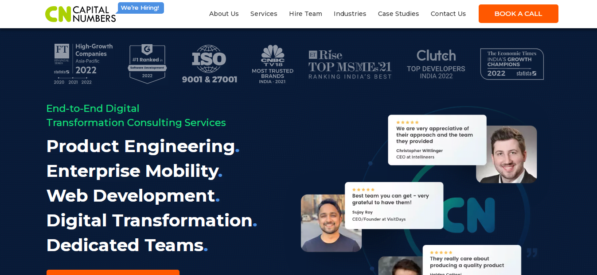The image size is (597, 275).
Task: View Case Studies page
Action: [x=398, y=14]
